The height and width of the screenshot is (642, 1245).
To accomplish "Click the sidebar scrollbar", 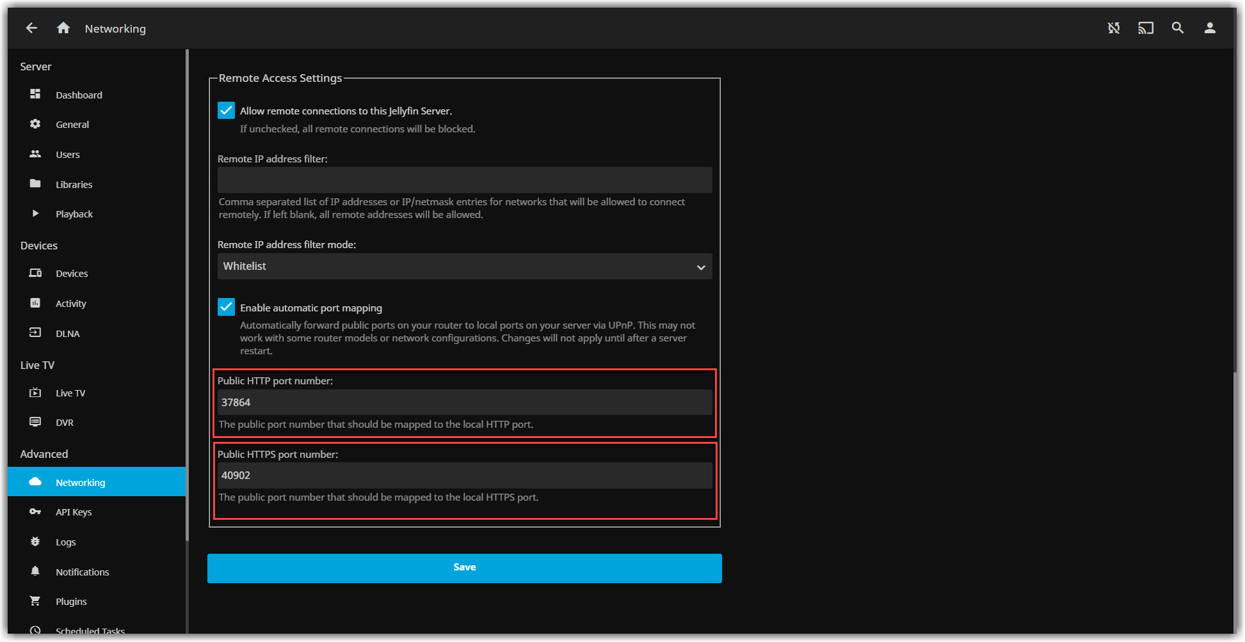I will (x=187, y=294).
